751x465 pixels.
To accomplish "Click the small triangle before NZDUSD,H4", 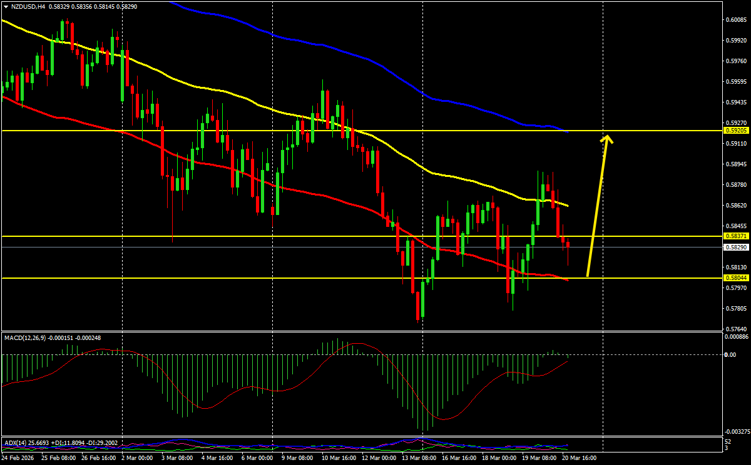I will click(x=6, y=6).
